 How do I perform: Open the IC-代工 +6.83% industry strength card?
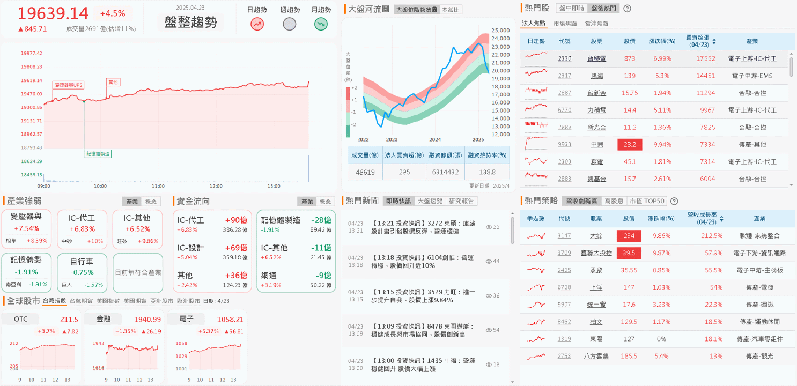point(82,229)
